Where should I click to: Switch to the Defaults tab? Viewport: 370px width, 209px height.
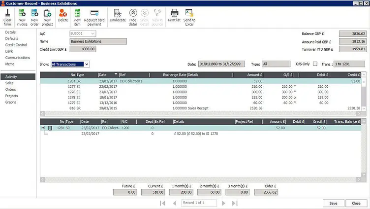coord(12,38)
